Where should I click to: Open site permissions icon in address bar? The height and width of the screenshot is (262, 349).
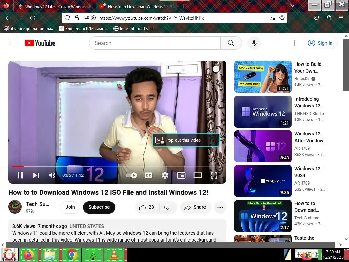pyautogui.click(x=86, y=18)
